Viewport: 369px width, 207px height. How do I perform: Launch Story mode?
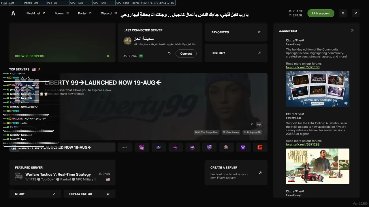click(x=35, y=194)
